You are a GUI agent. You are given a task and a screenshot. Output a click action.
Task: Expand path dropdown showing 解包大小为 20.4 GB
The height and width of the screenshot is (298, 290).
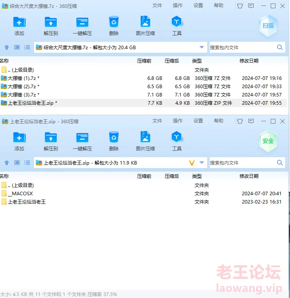tap(202, 47)
